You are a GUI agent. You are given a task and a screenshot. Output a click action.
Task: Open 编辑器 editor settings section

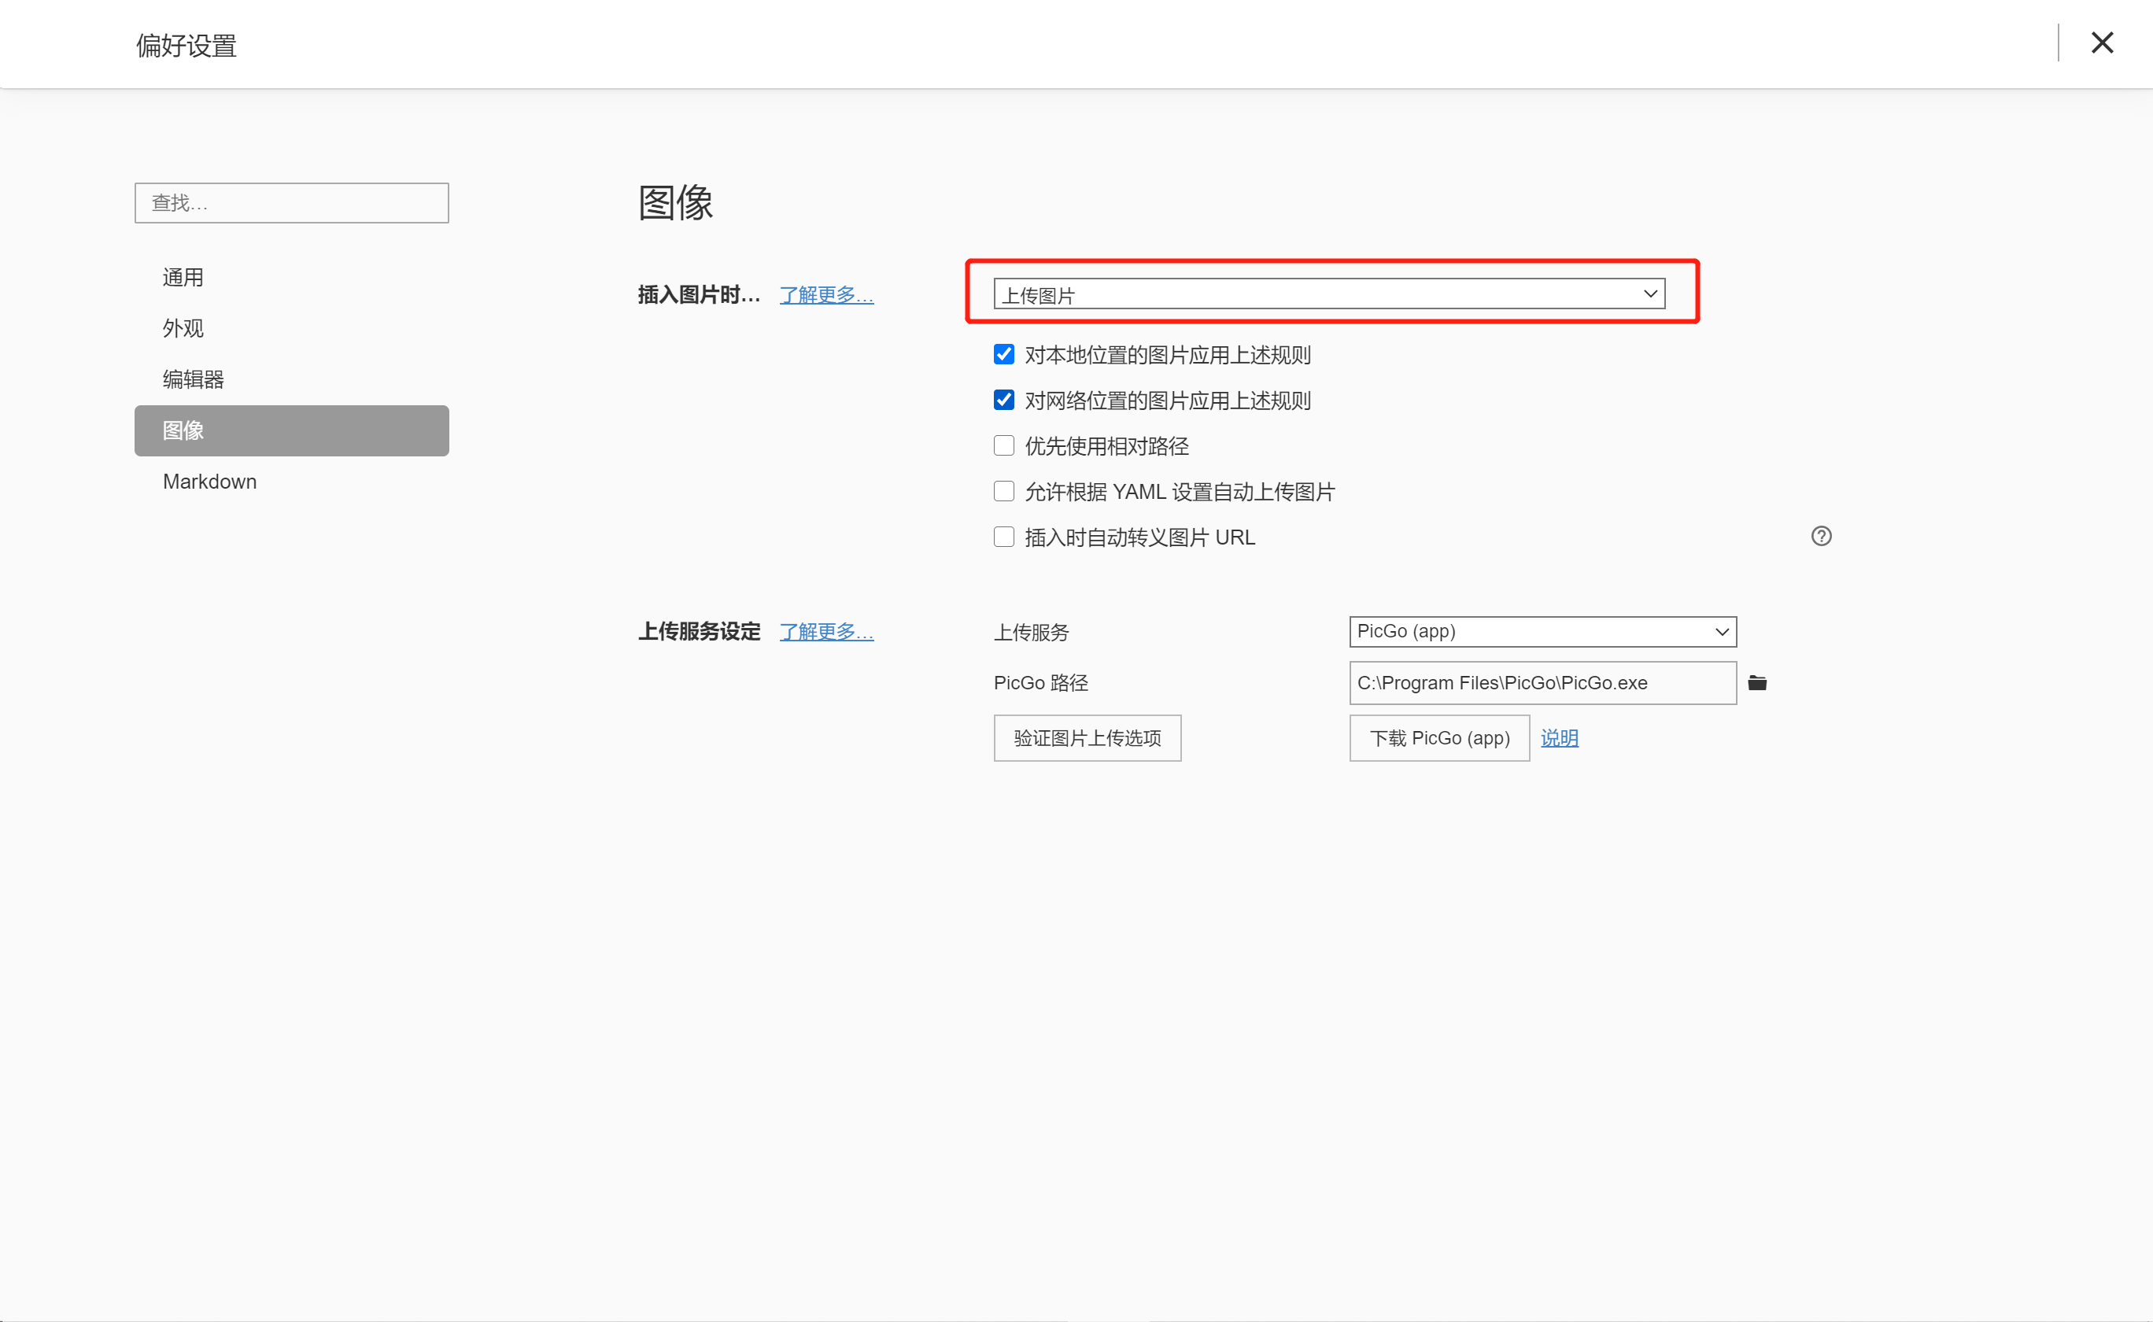click(x=193, y=379)
